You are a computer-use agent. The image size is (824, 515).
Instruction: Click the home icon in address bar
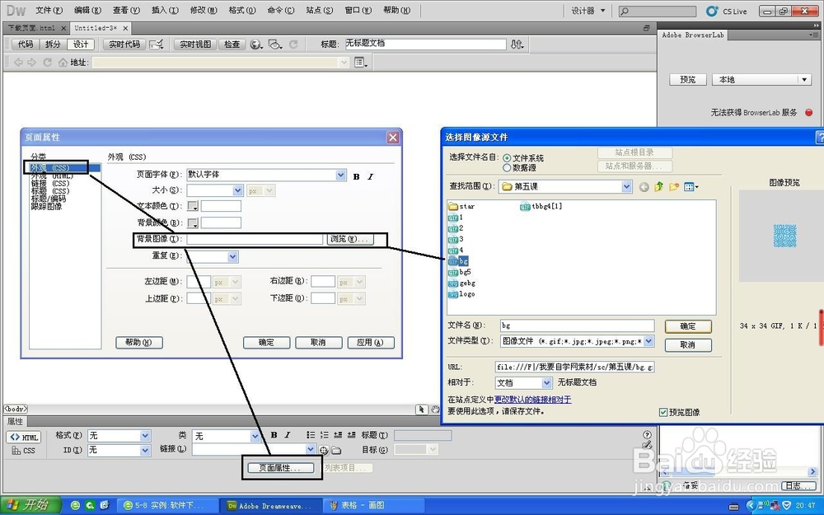63,63
